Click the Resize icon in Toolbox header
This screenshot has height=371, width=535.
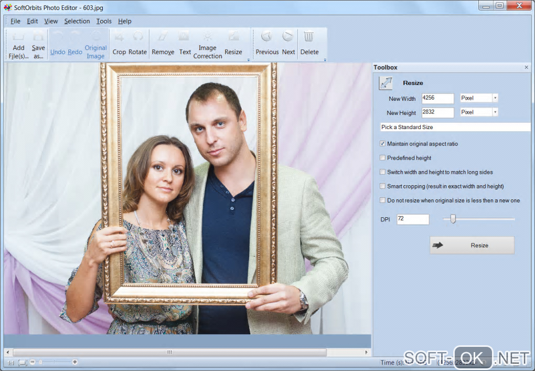click(x=386, y=83)
